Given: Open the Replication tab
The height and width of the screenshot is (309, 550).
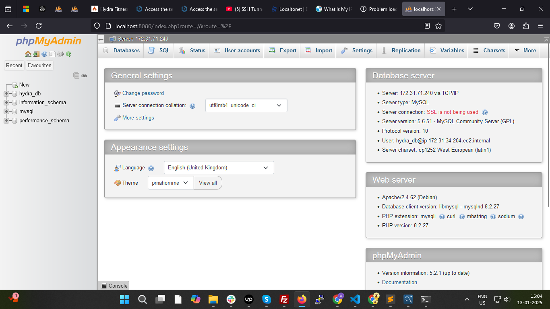Looking at the screenshot, I should [x=401, y=51].
